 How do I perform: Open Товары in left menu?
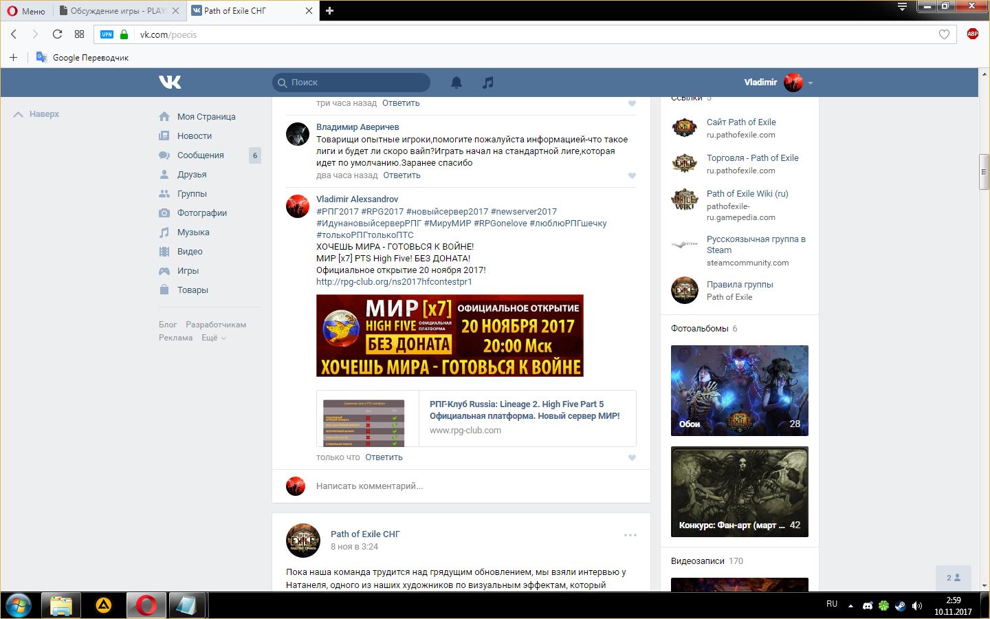click(x=192, y=290)
